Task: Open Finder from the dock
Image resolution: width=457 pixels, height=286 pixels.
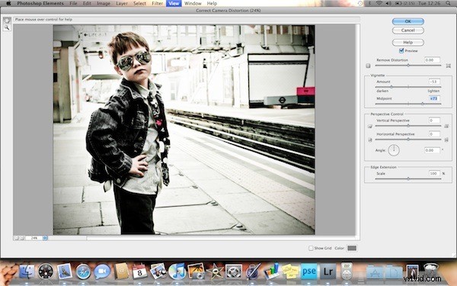Action: coord(27,272)
